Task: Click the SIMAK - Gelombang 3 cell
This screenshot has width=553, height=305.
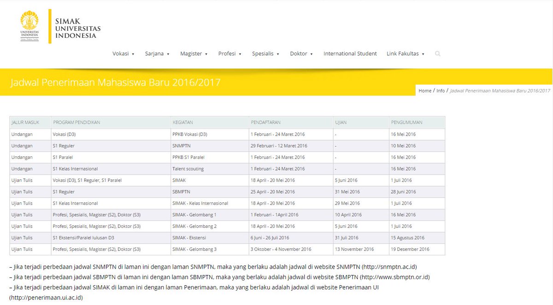Action: [210, 249]
